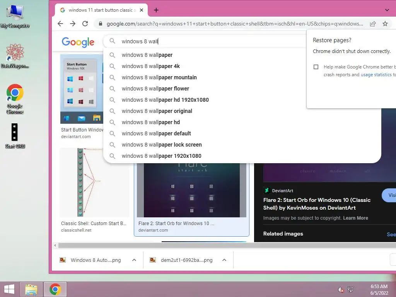Click Flare 2: Start Orb for Windows 10 caption
This screenshot has height=297, width=396.
point(176,224)
